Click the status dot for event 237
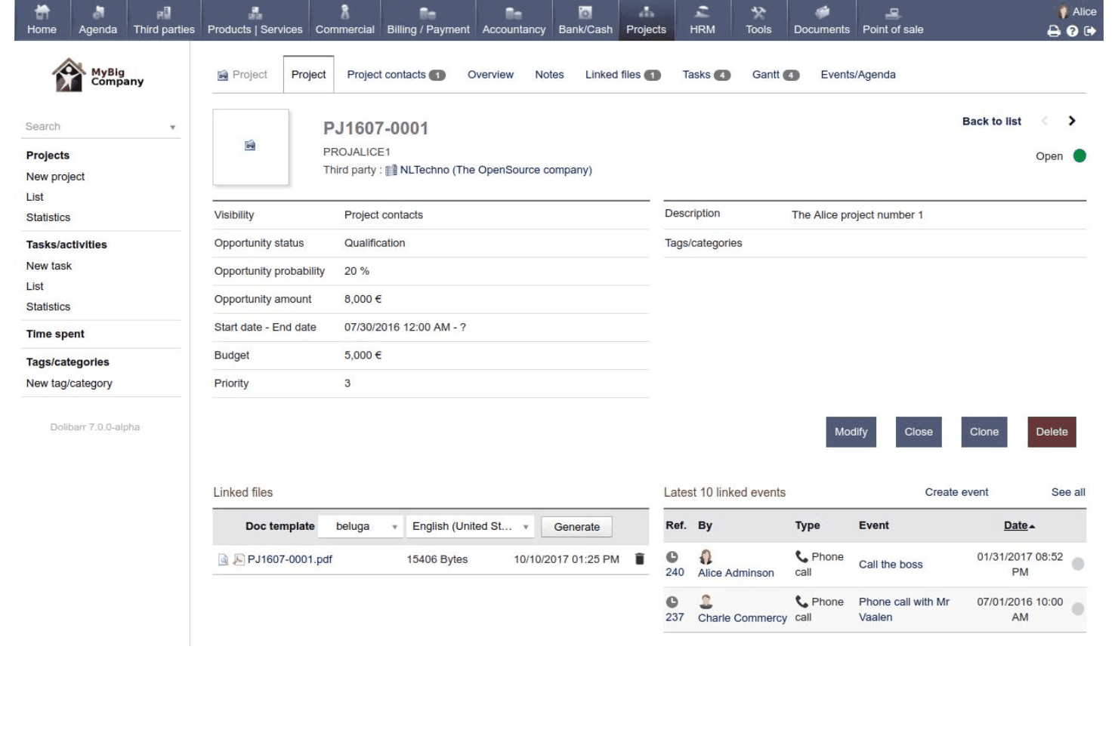Image resolution: width=1118 pixels, height=745 pixels. point(1078,608)
